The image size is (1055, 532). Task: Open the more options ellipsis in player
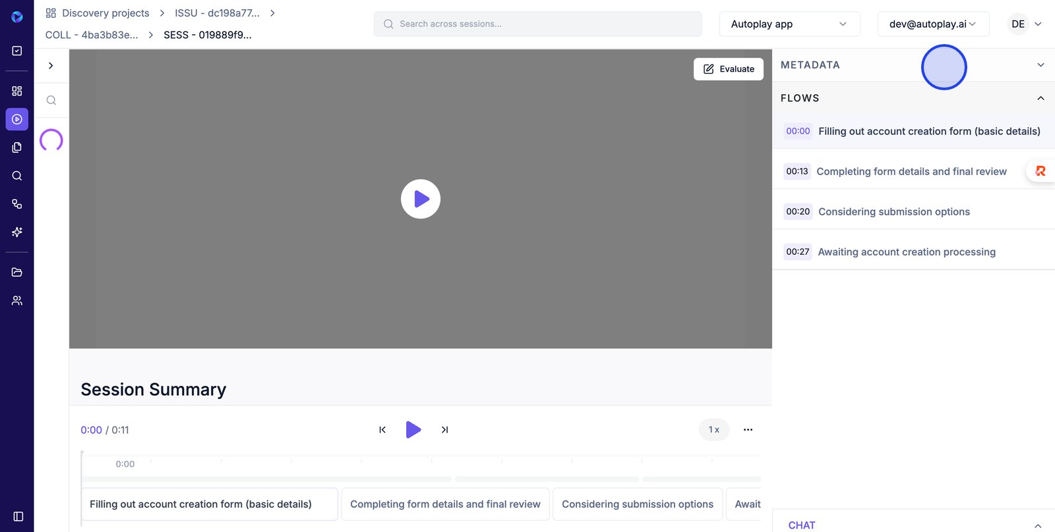pos(748,430)
